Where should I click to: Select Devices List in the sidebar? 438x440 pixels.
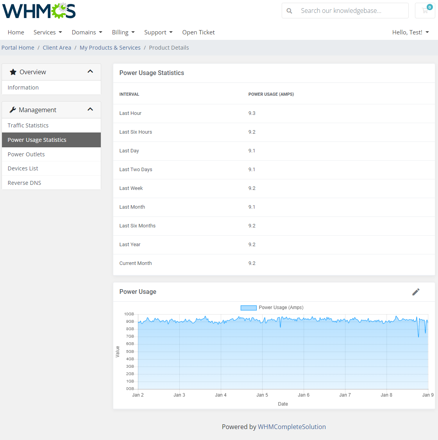51,168
